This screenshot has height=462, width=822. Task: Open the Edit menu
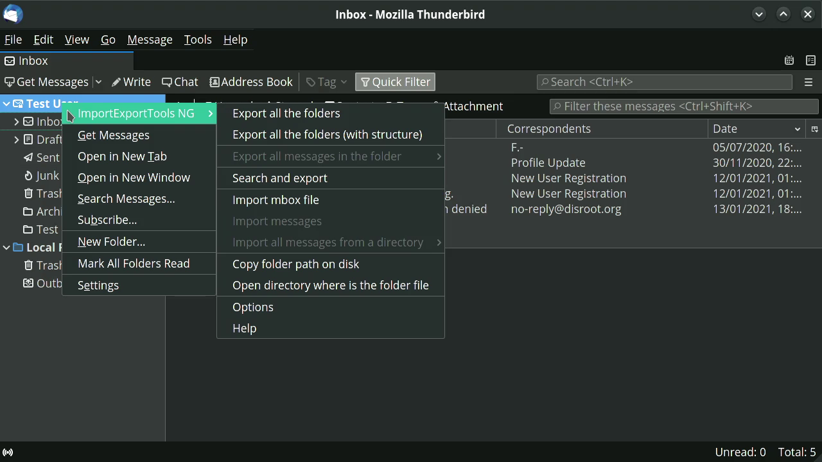click(43, 40)
